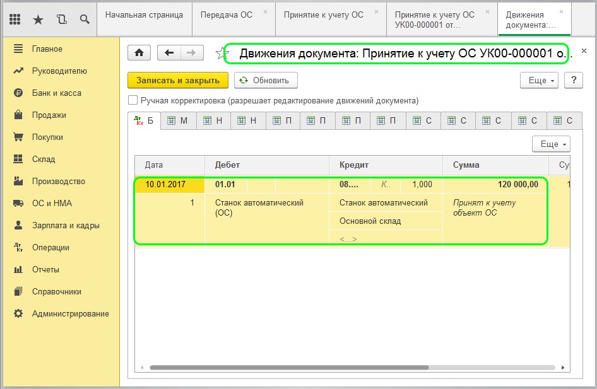597x389 pixels.
Task: Expand the top Еще dropdown menu
Action: [538, 80]
